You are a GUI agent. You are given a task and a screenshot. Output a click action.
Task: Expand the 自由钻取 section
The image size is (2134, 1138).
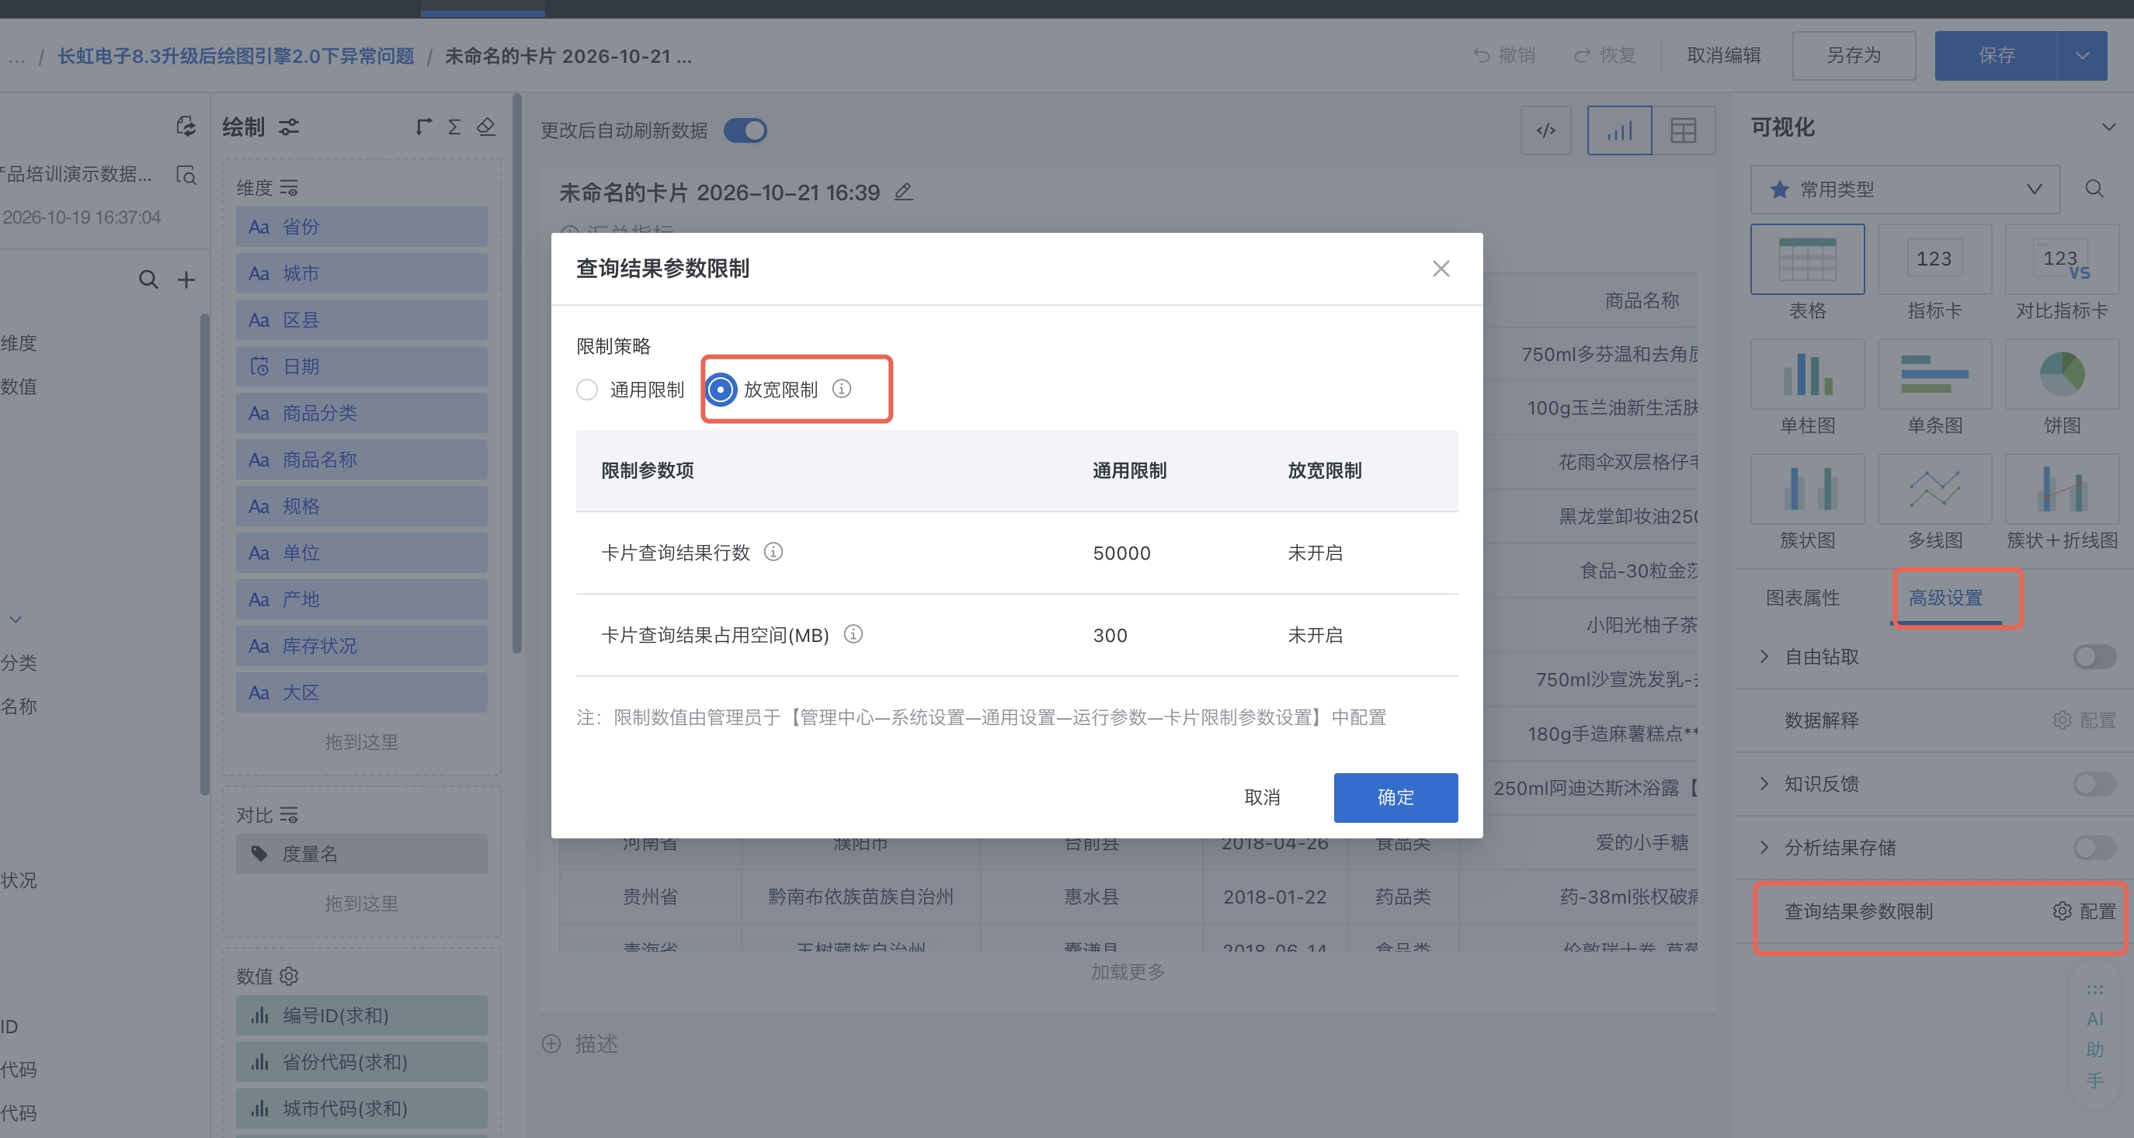[1764, 657]
